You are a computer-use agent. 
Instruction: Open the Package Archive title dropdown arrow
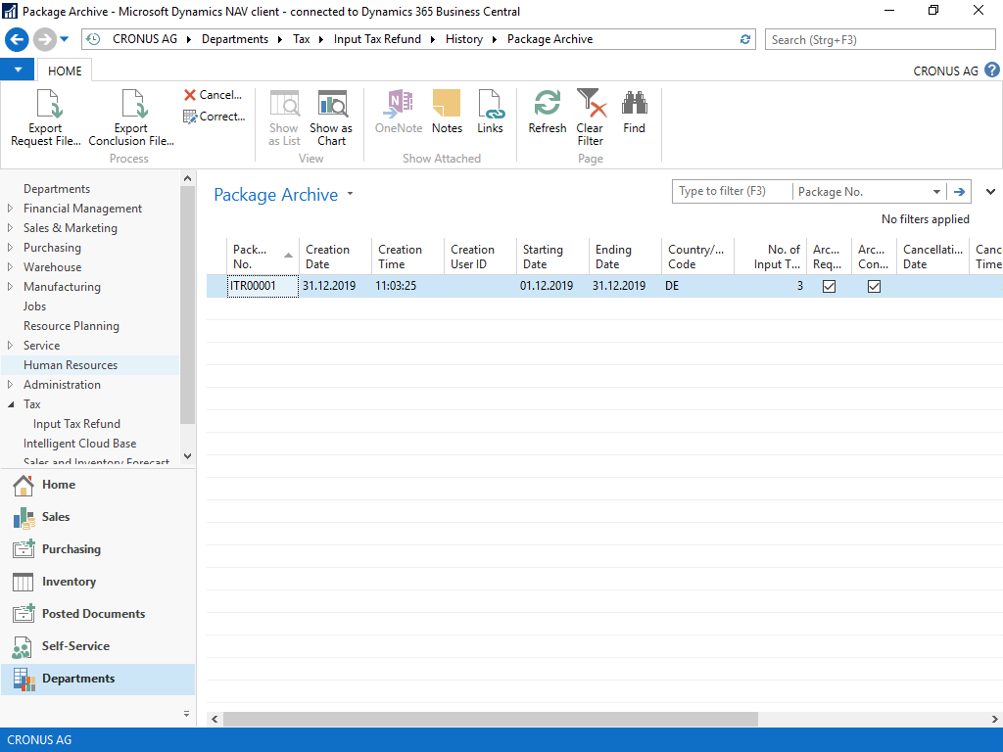coord(350,194)
